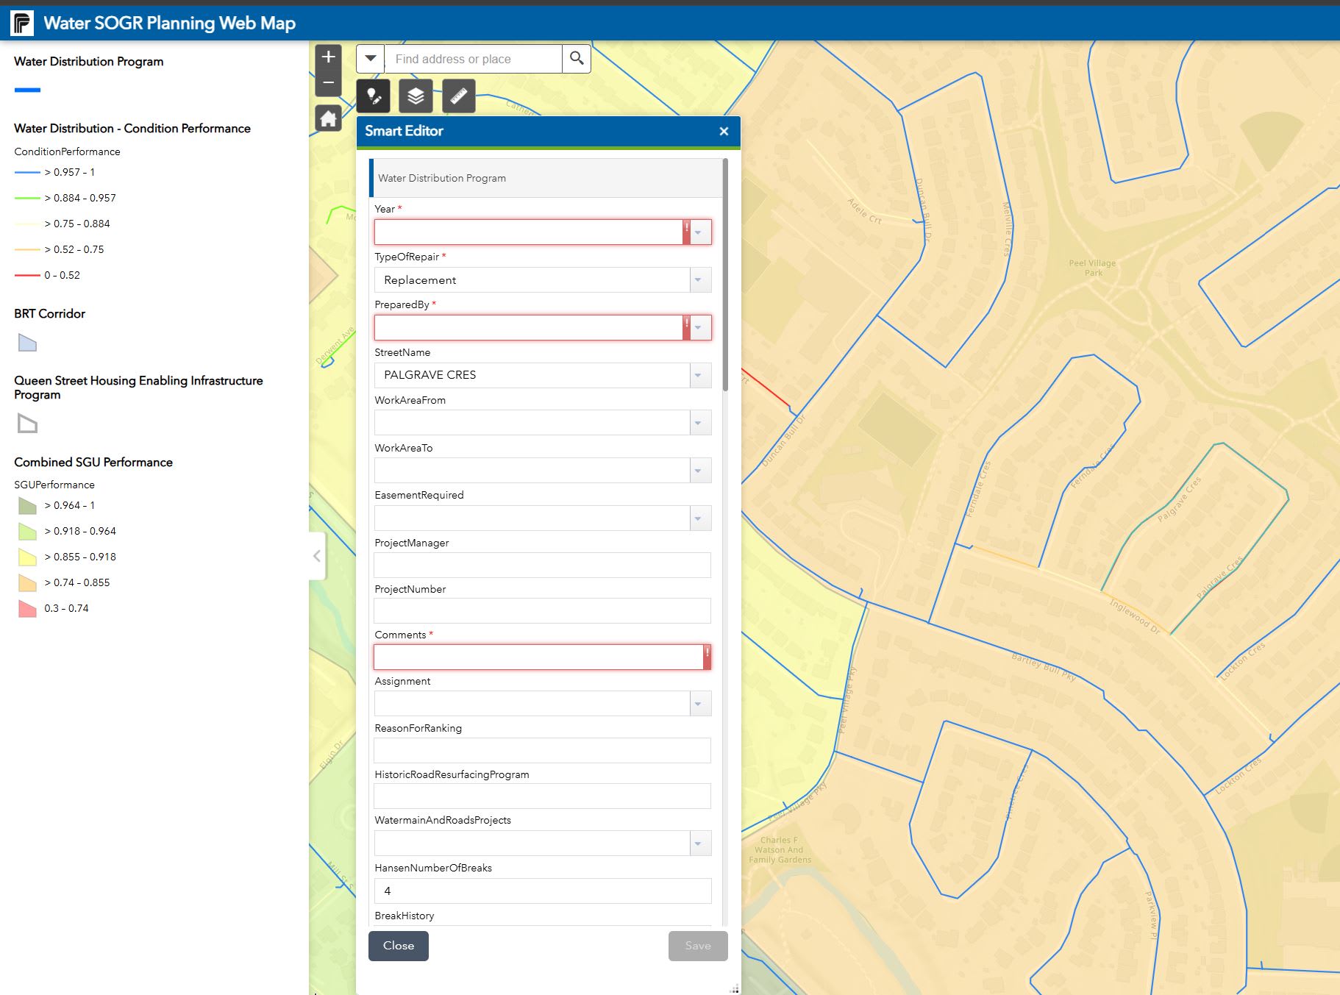This screenshot has width=1340, height=995.
Task: Click the 'Combined SGU Performance' heading
Action: click(93, 462)
